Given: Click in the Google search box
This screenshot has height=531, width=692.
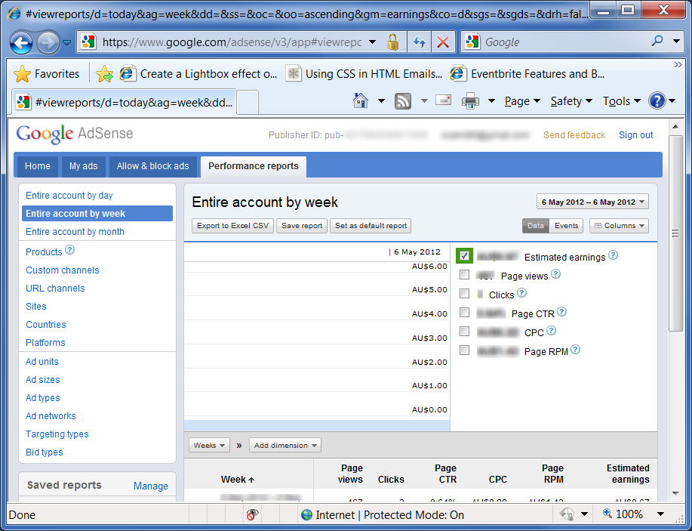Looking at the screenshot, I should point(565,42).
